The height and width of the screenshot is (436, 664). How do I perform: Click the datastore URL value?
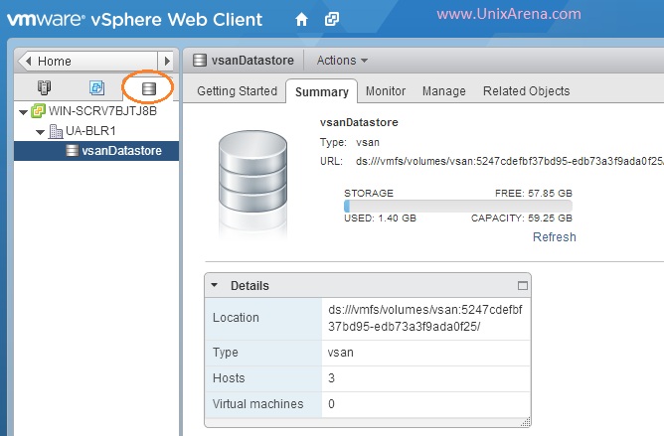coord(510,161)
